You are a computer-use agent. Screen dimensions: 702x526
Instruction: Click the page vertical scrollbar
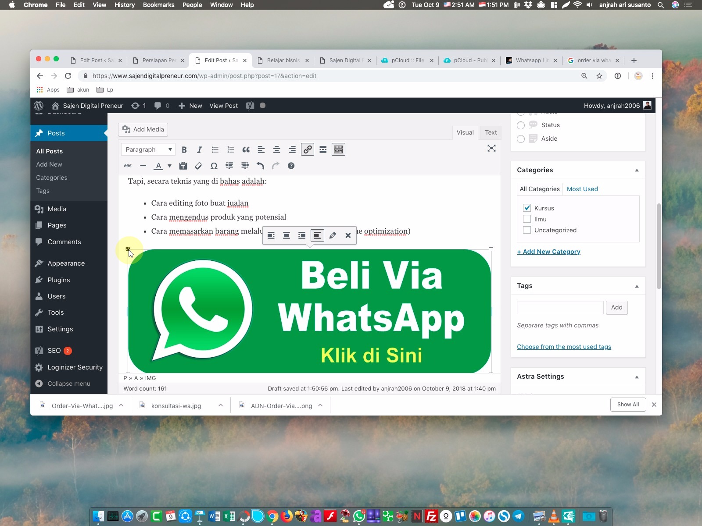tap(659, 246)
